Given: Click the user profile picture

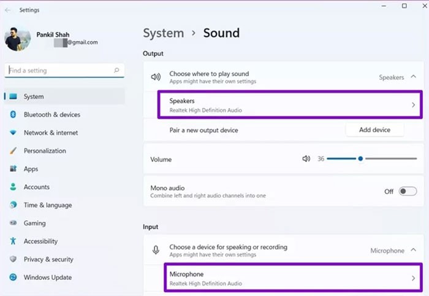Looking at the screenshot, I should (17, 39).
